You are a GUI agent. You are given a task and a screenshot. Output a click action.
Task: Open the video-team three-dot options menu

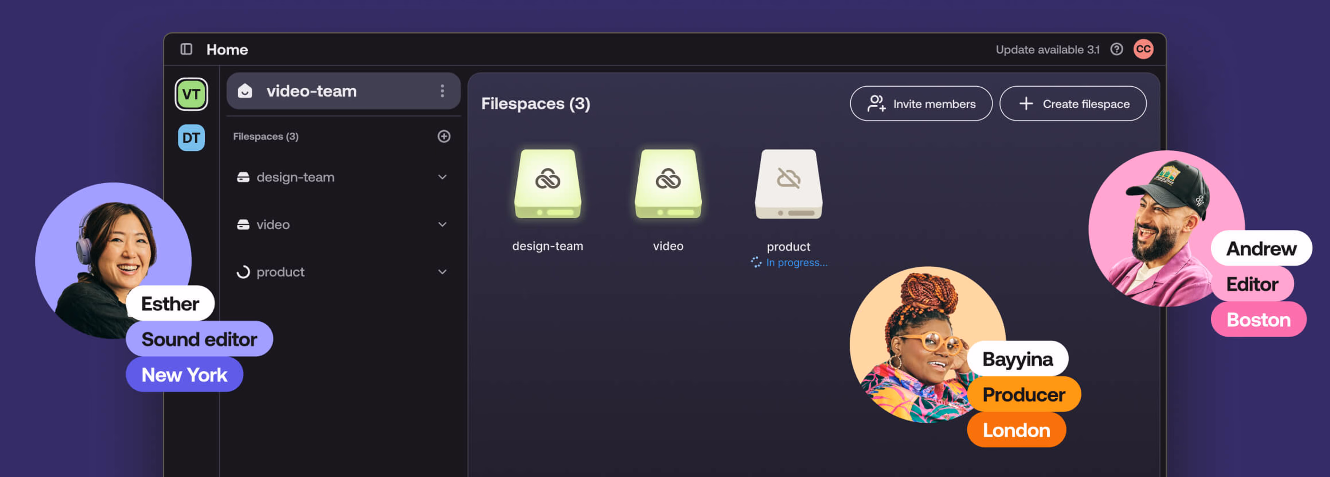pos(442,91)
